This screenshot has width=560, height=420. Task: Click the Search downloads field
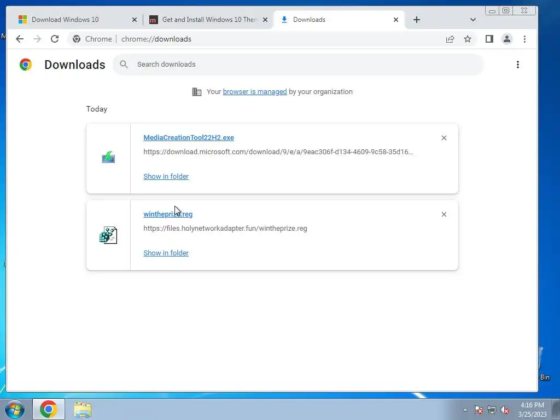coord(298,65)
